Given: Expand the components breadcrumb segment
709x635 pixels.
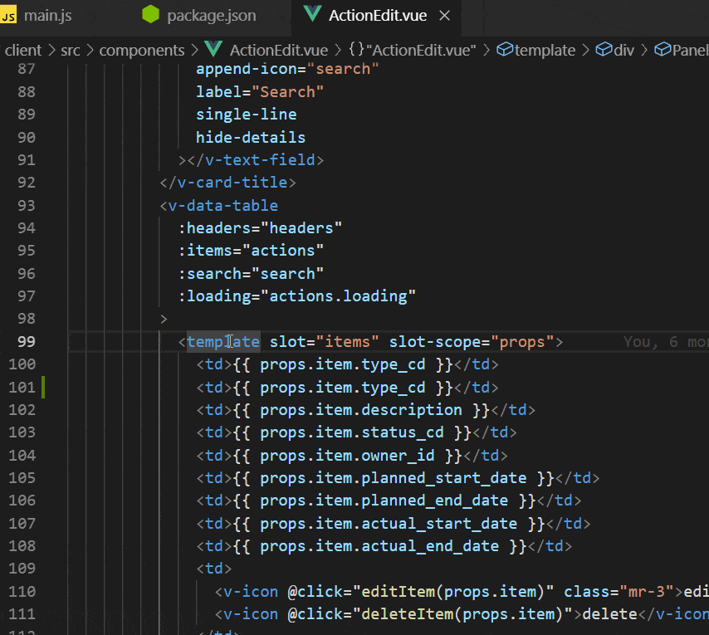Looking at the screenshot, I should 141,51.
